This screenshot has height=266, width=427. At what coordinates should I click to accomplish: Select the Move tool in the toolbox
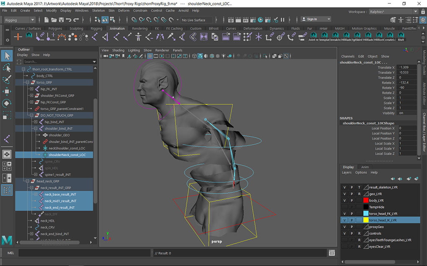pyautogui.click(x=7, y=91)
